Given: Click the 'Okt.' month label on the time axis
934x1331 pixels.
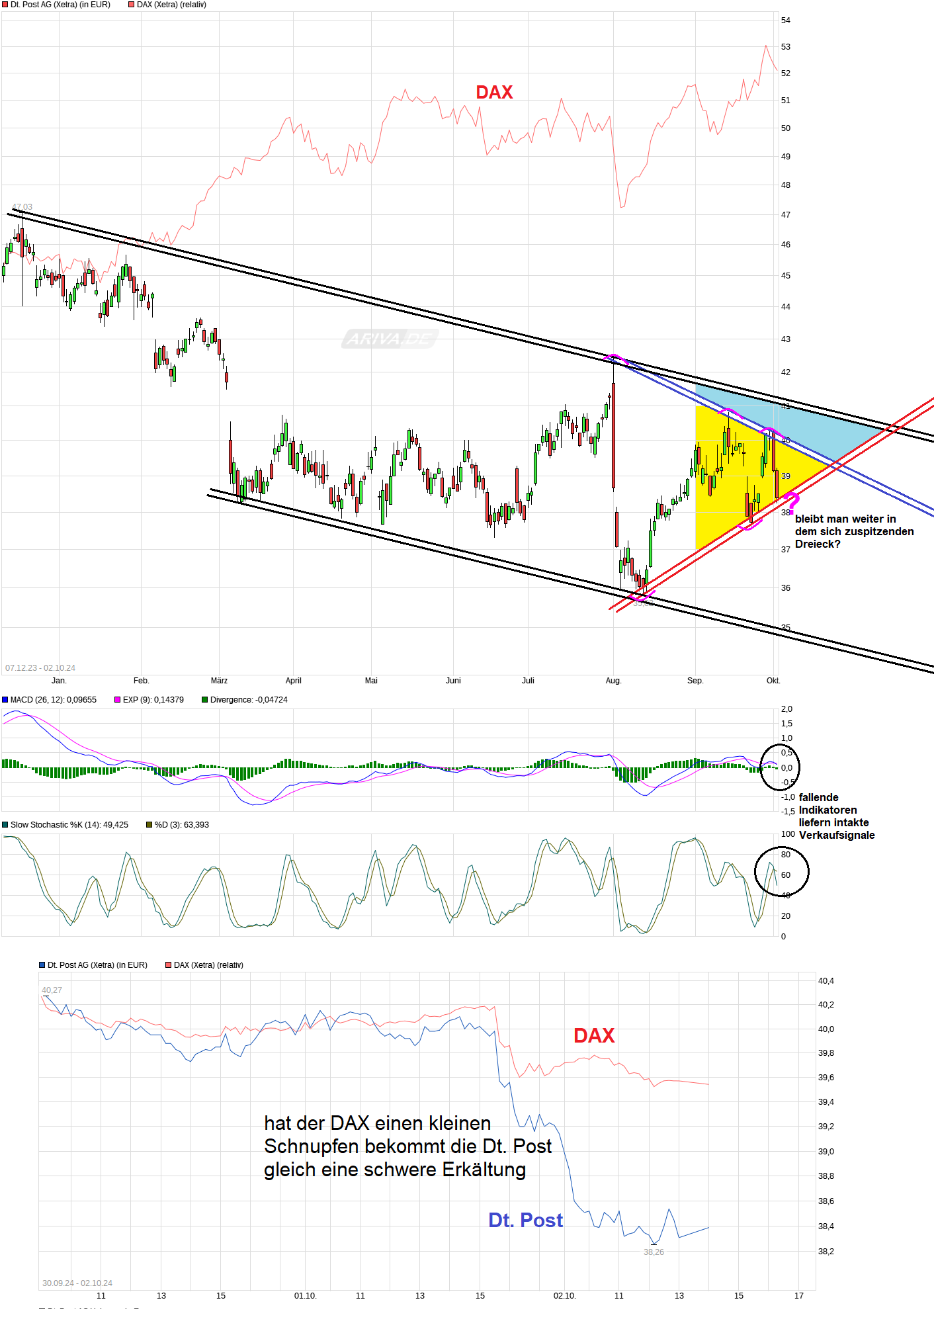Looking at the screenshot, I should [773, 681].
